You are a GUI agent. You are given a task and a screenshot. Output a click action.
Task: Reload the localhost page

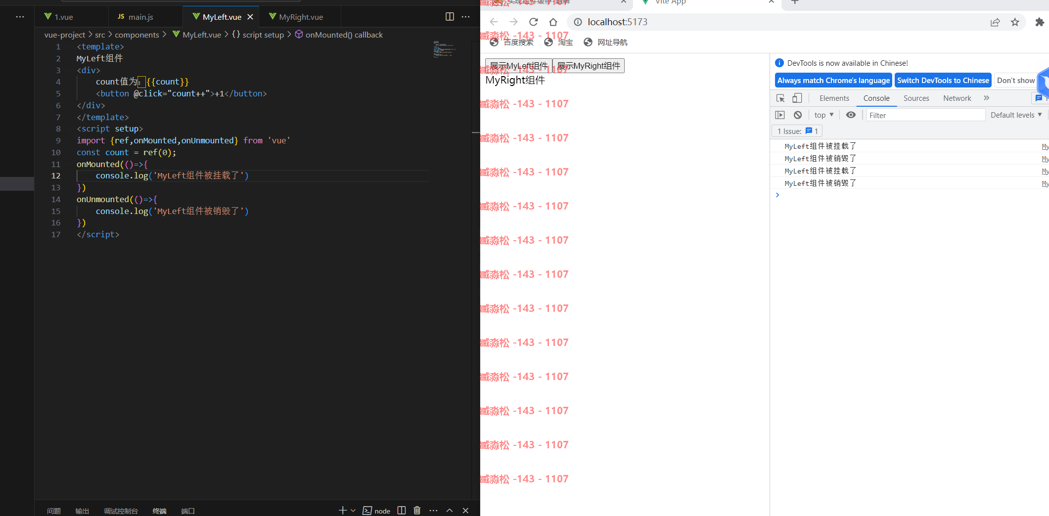point(533,22)
